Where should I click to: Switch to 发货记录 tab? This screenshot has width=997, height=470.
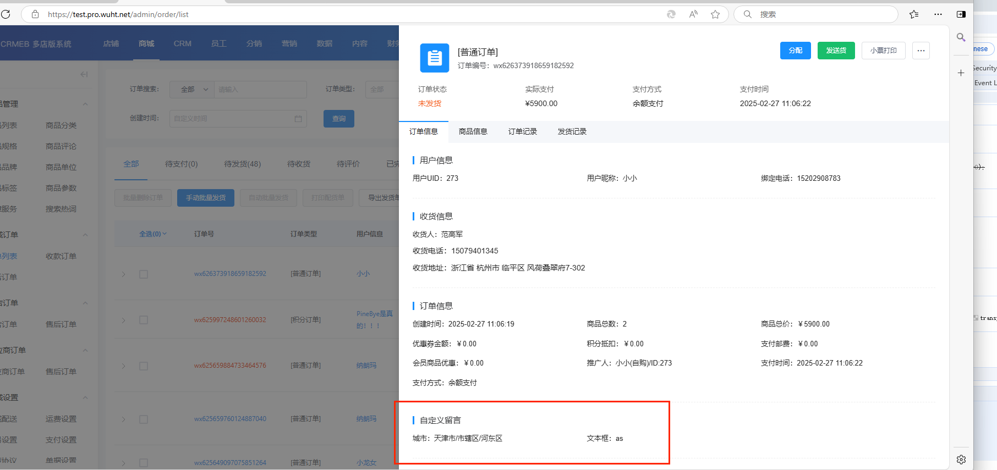[x=572, y=132]
